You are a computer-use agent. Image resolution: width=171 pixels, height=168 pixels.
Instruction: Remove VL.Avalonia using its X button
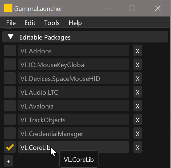point(137,106)
